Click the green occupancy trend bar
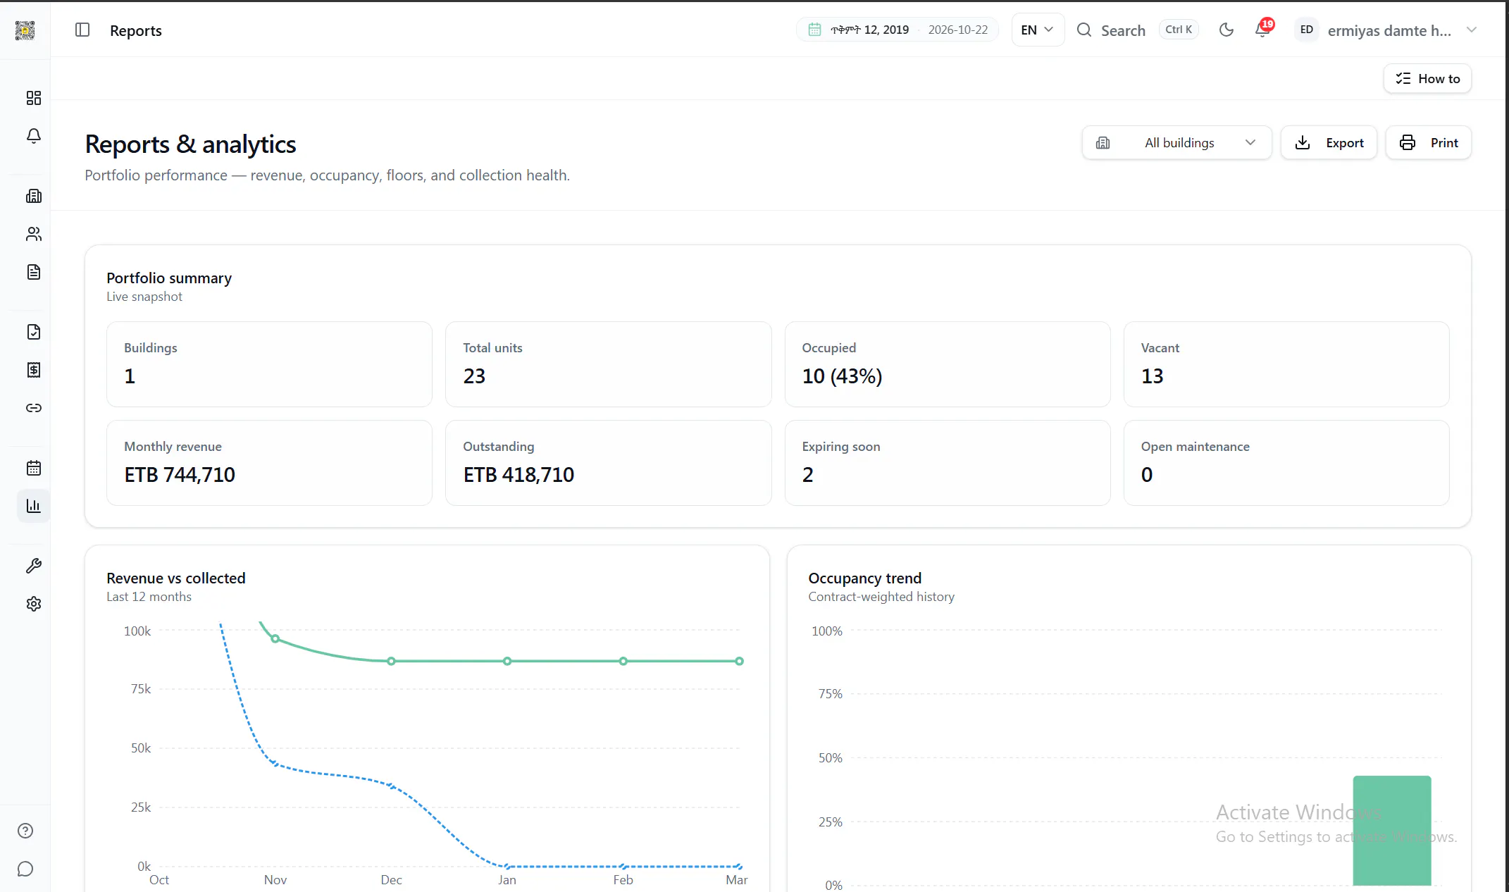 1392,830
